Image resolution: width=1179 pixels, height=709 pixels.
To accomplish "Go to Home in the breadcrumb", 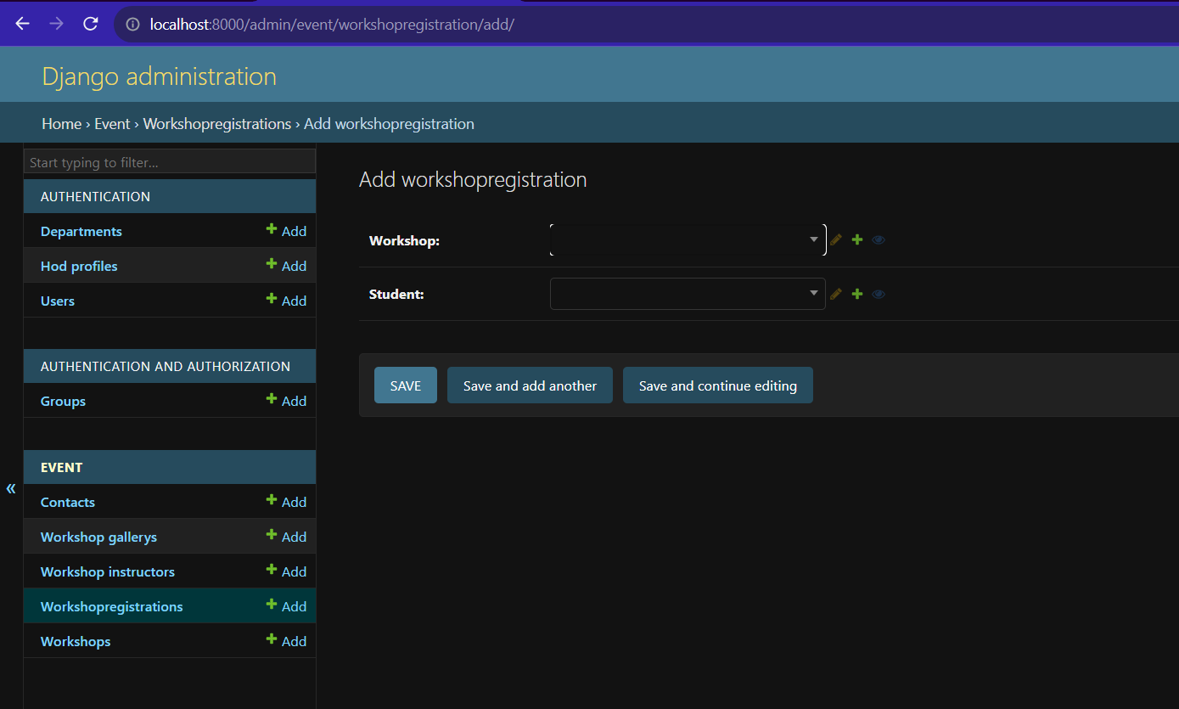I will (x=62, y=124).
